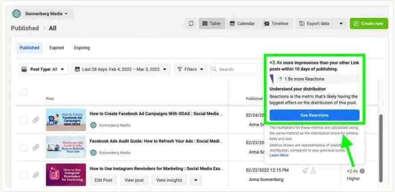The width and height of the screenshot is (395, 192).
Task: Click 'Anna Sonnenberg' in the Instagram Reminders row
Action: tap(266, 180)
